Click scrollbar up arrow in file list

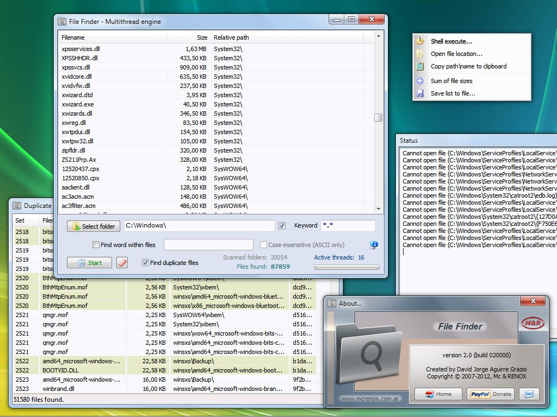(x=379, y=36)
